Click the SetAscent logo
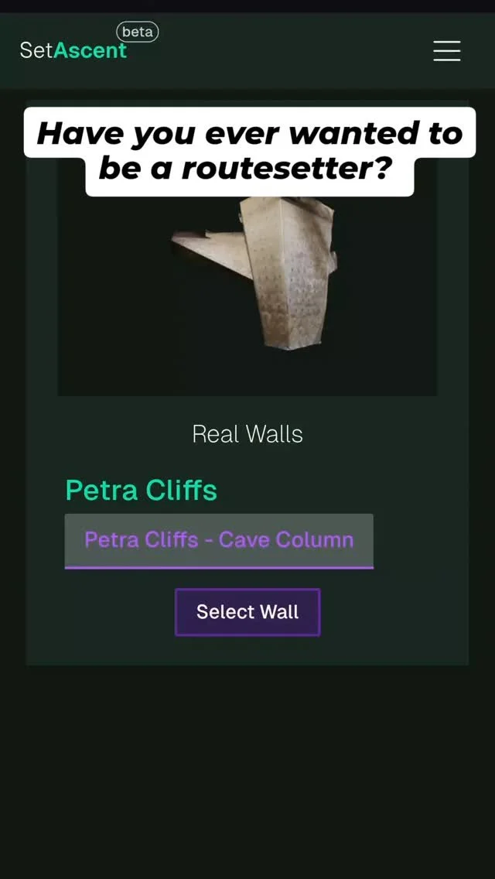This screenshot has width=495, height=879. click(73, 50)
